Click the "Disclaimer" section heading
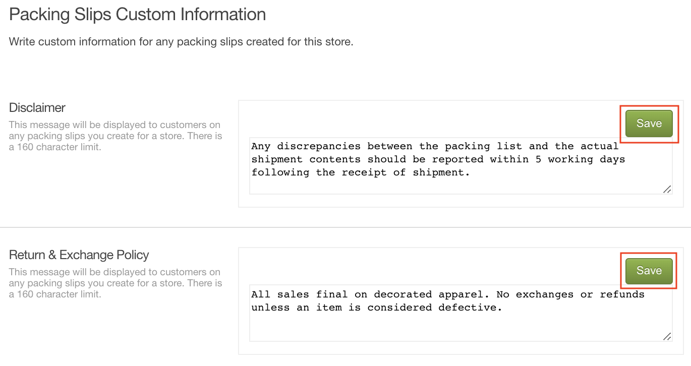 click(x=37, y=108)
